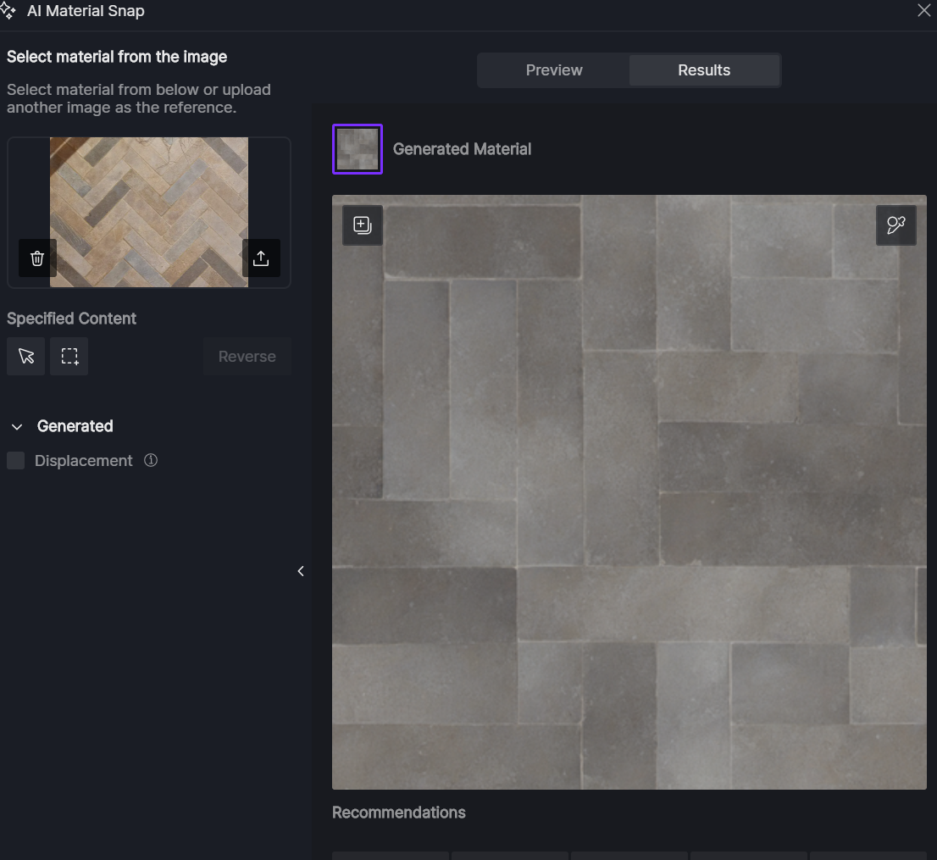Select the arrow pointer selection tool
Screen dimensions: 937x860
[26, 356]
